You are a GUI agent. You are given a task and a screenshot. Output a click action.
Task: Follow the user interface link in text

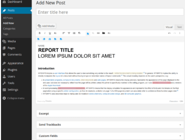[60, 73]
